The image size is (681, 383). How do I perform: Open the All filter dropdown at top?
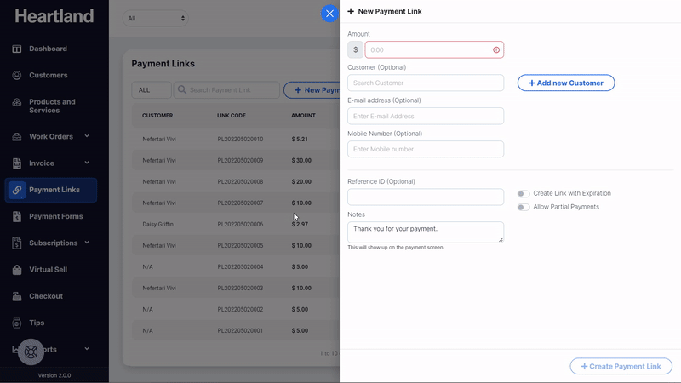156,18
